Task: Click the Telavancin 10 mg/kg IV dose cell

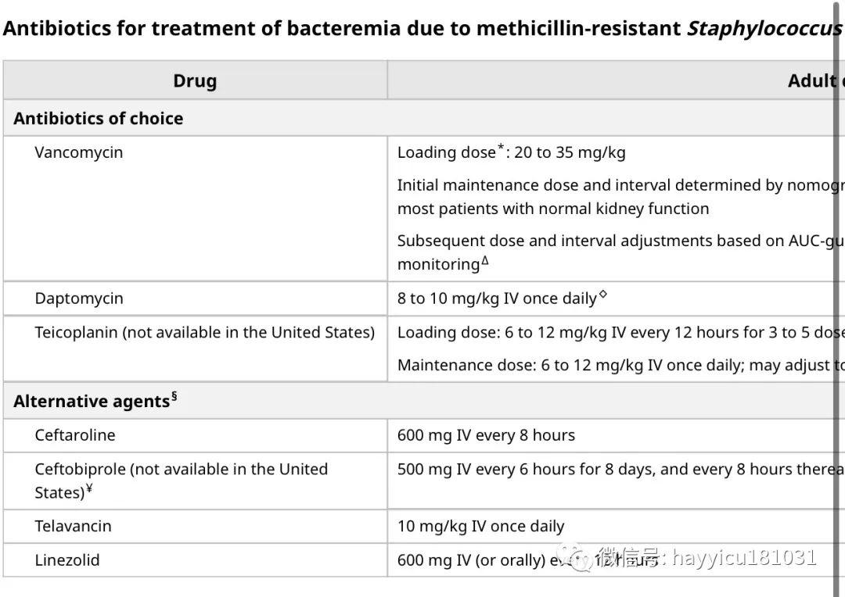Action: pyautogui.click(x=616, y=526)
